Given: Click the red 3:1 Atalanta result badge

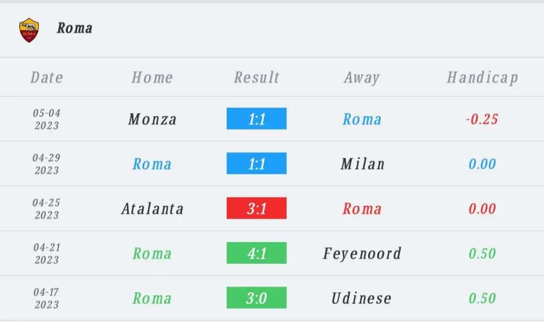Looking at the screenshot, I should tap(257, 208).
